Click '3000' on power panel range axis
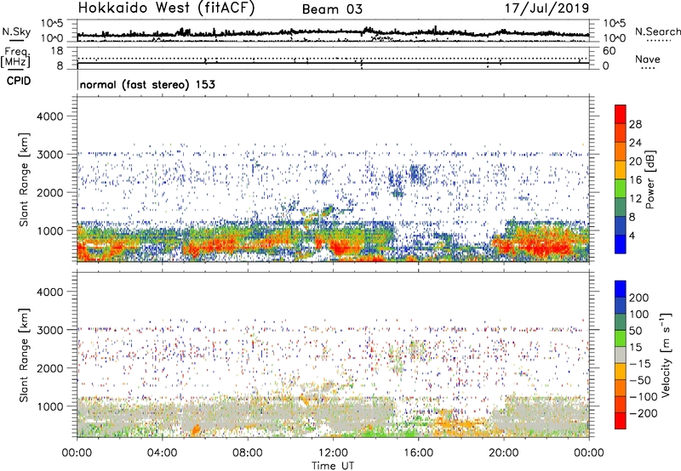 pos(49,155)
